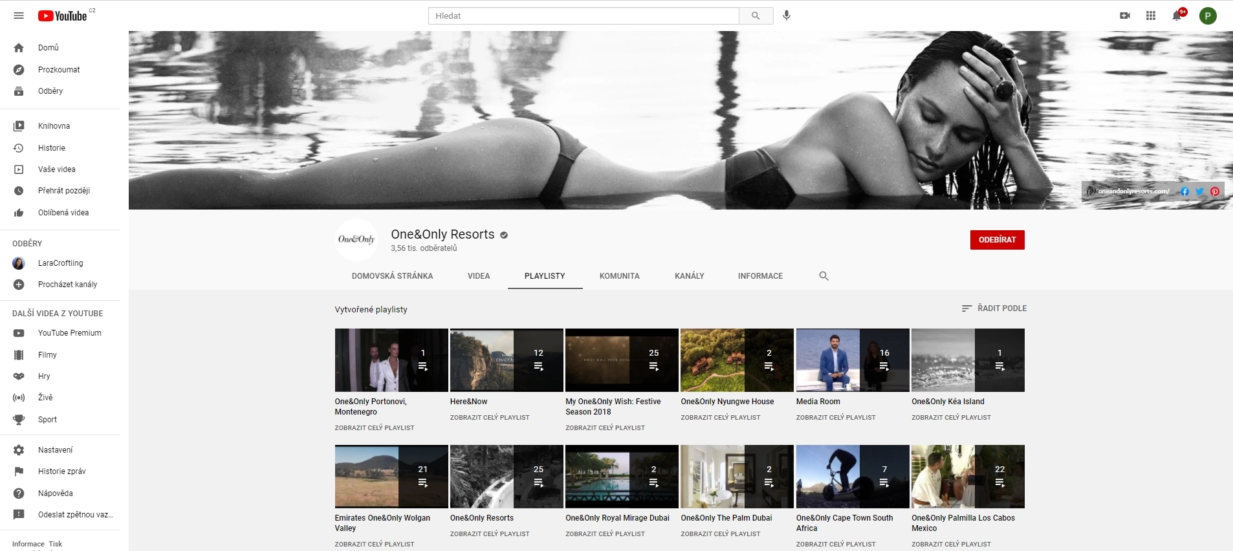Open Emirates One&Only Wolgan Valley thumbnail
Image resolution: width=1233 pixels, height=551 pixels.
tap(391, 477)
